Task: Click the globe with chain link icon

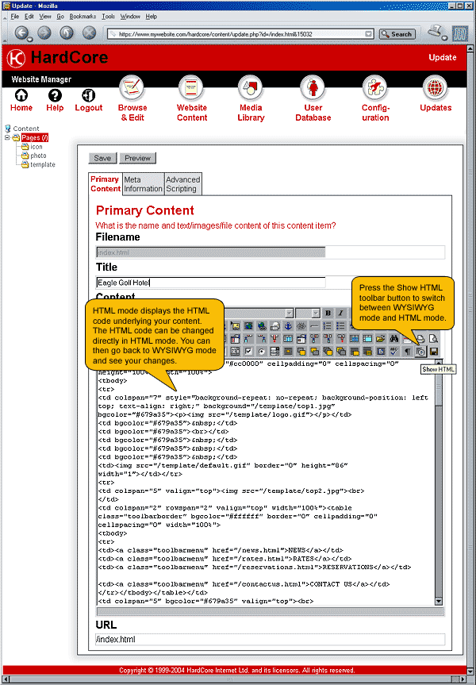Action: 262,326
